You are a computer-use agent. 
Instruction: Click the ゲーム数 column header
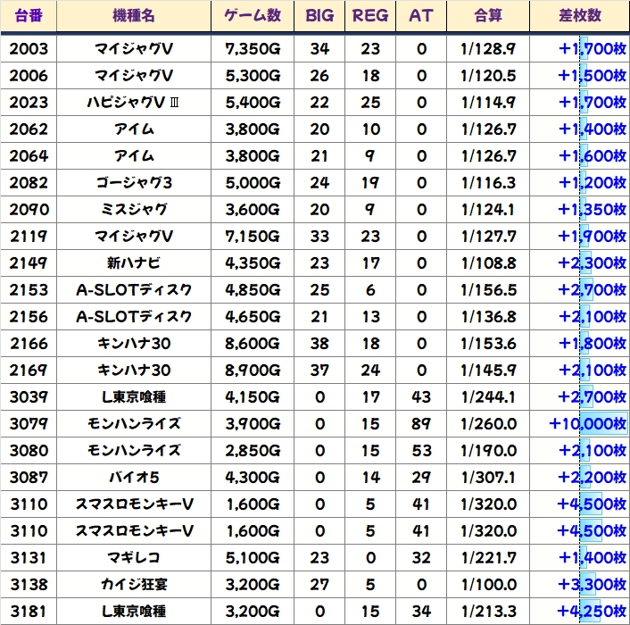[x=253, y=16]
